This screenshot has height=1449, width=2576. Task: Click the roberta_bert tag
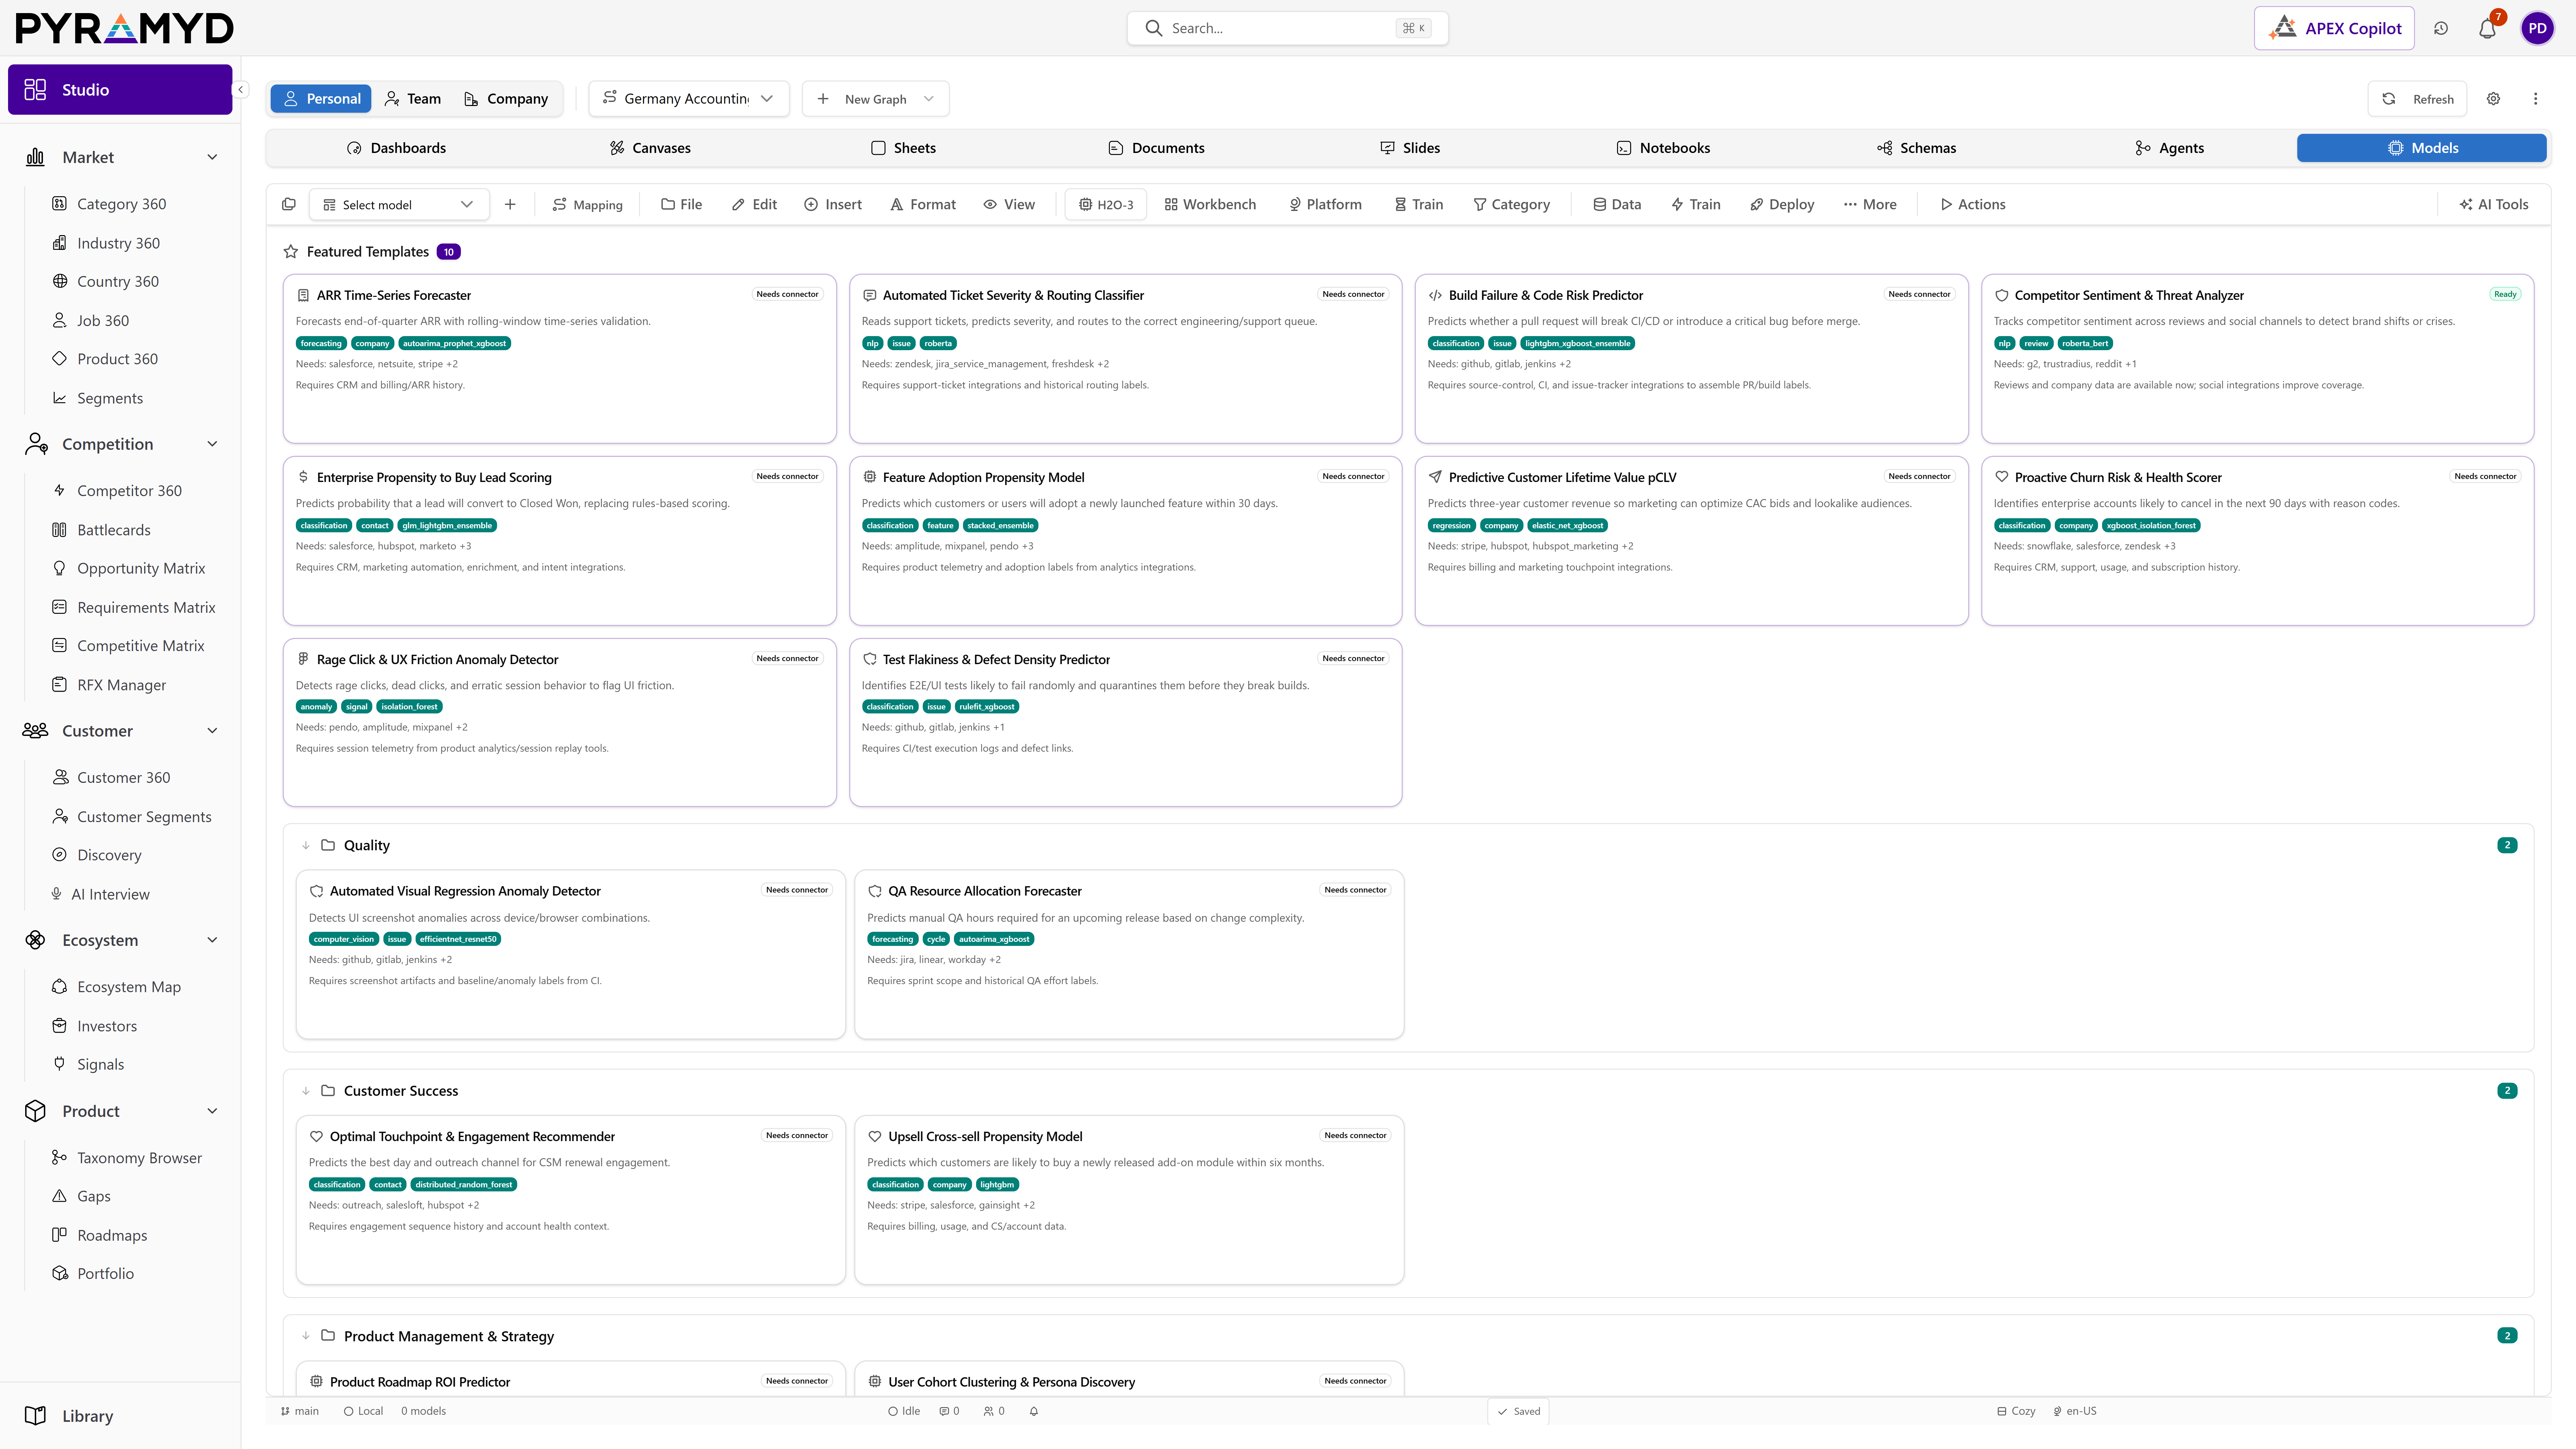2085,343
